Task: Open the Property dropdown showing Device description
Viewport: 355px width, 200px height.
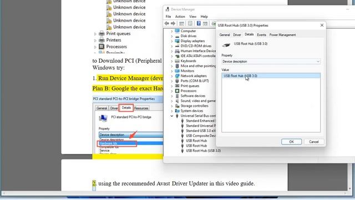Action: (x=271, y=62)
